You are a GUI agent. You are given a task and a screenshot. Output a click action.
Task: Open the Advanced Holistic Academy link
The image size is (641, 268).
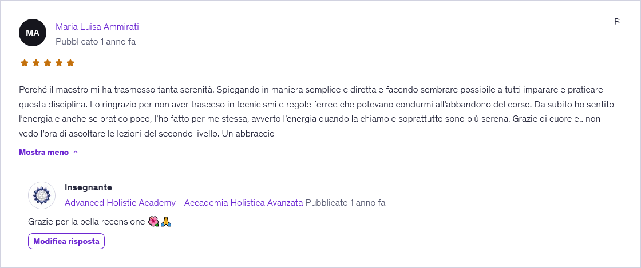pos(184,203)
